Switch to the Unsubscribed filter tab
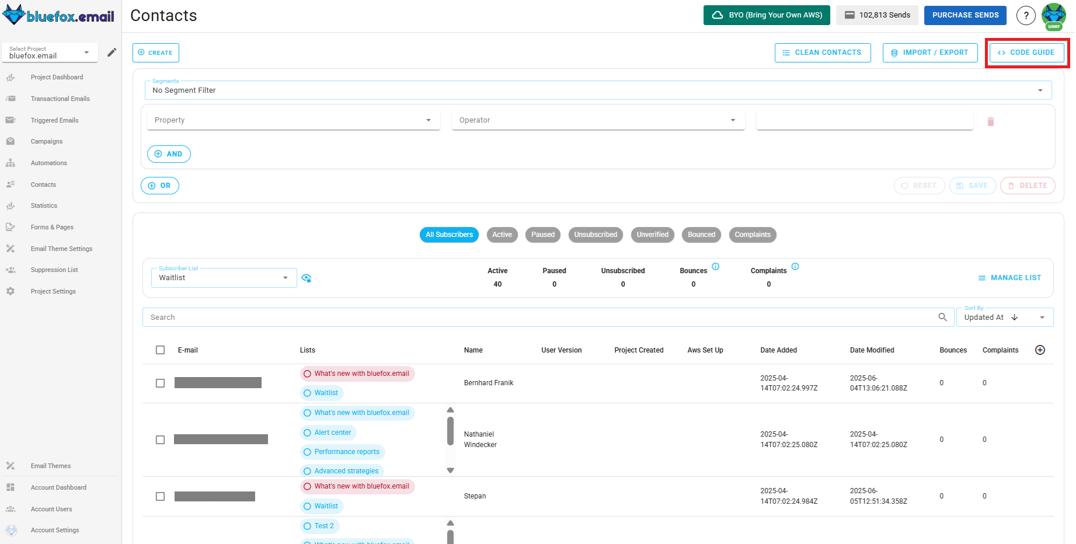The image size is (1076, 544). pos(595,235)
